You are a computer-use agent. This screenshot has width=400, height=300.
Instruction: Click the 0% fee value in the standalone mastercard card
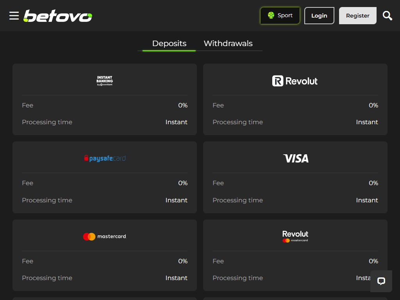tap(183, 261)
